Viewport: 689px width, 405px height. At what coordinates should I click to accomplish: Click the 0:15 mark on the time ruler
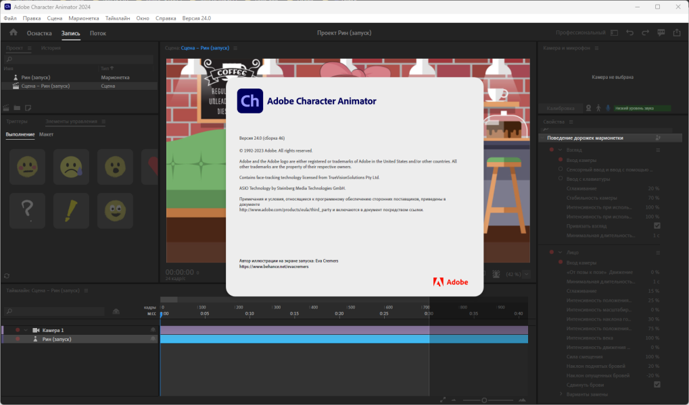click(x=294, y=313)
